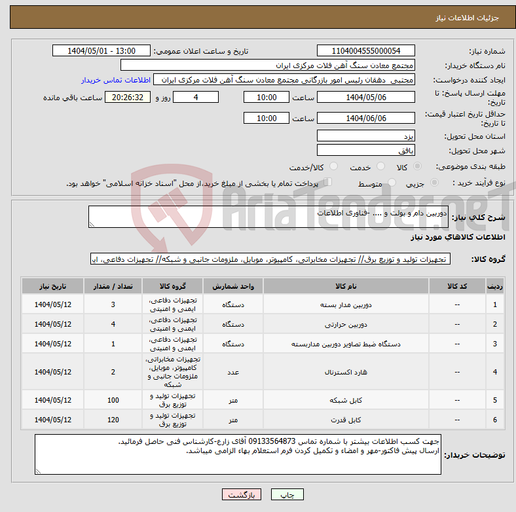This screenshot has width=516, height=512.
Task: Click the request creator name field
Action: 284,80
